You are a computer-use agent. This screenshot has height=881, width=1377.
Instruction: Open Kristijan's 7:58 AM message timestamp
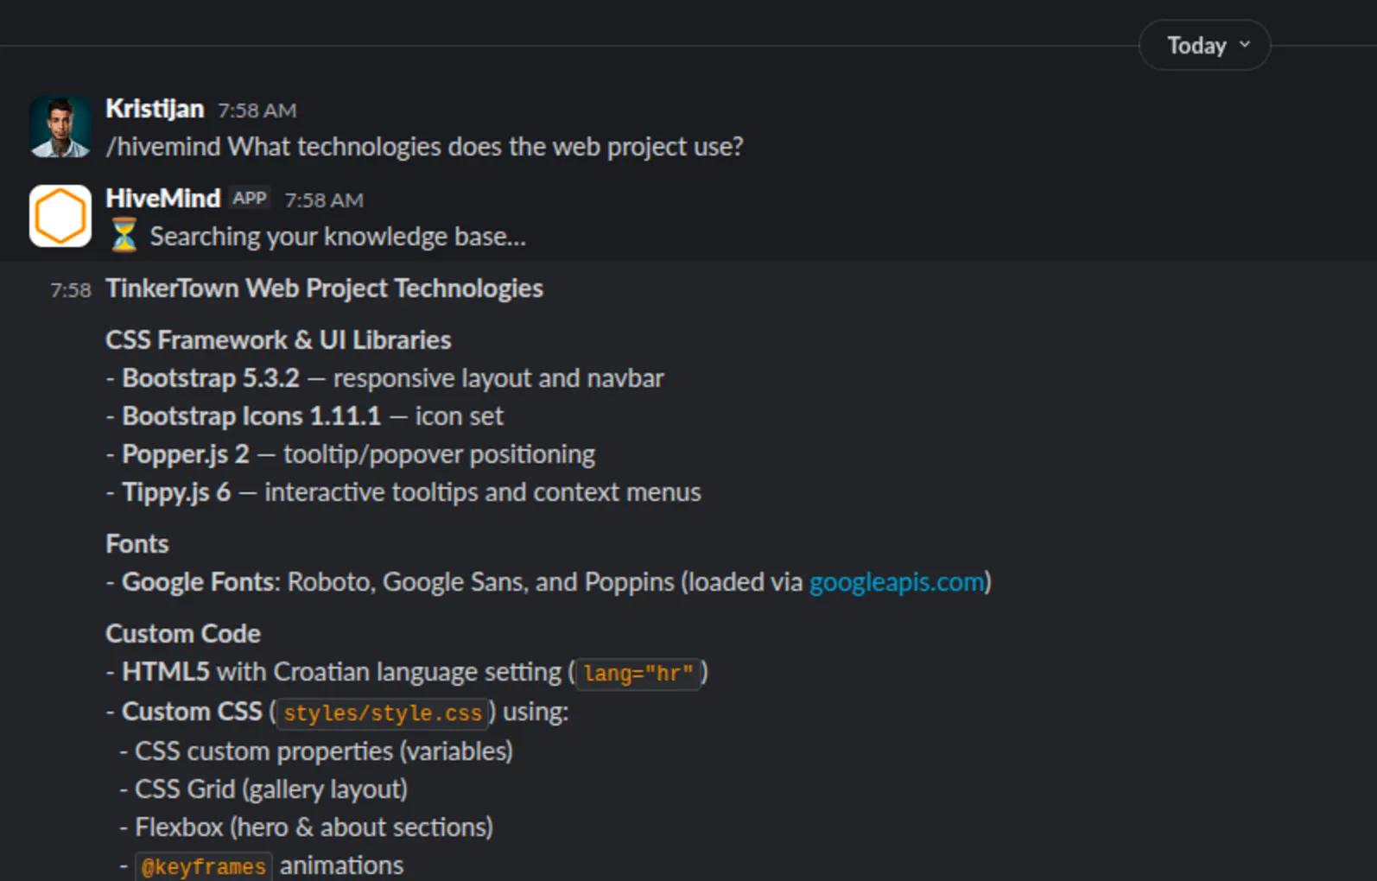coord(257,111)
